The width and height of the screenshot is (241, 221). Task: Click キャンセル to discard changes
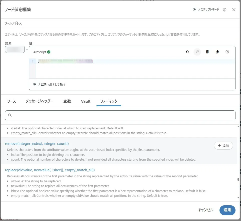click(x=205, y=210)
